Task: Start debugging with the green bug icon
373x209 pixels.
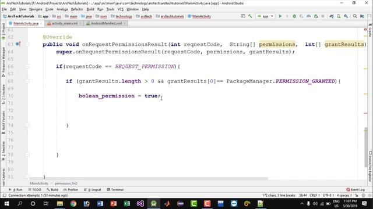Action: point(294,16)
